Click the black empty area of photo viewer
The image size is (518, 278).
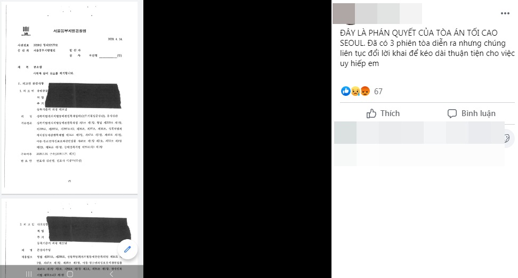(x=237, y=139)
